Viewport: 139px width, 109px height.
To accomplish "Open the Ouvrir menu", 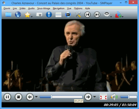I will coord(7,8).
